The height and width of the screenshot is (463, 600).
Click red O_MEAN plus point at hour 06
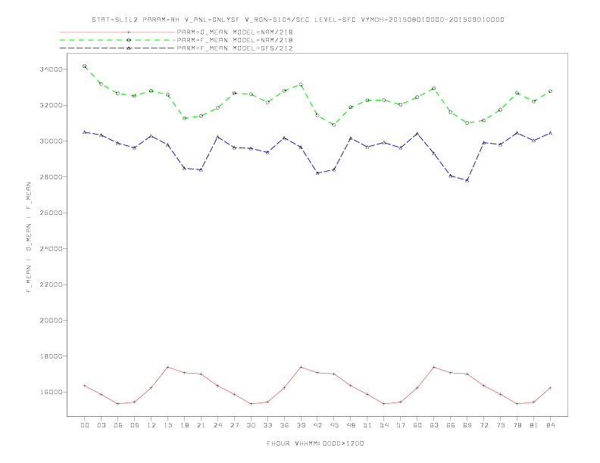coord(118,404)
